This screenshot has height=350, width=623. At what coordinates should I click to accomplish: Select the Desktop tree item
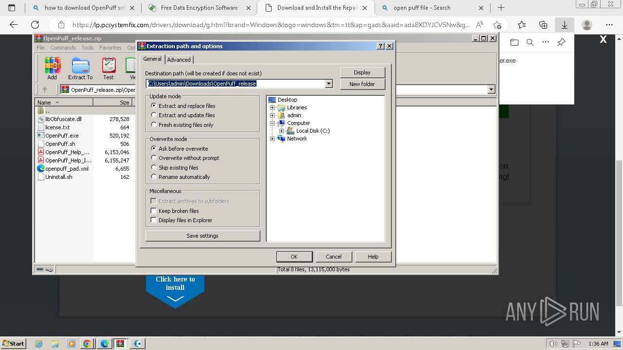pyautogui.click(x=287, y=100)
